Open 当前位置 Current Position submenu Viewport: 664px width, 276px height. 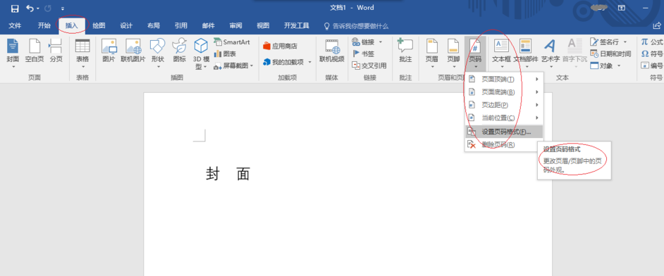[x=503, y=118]
